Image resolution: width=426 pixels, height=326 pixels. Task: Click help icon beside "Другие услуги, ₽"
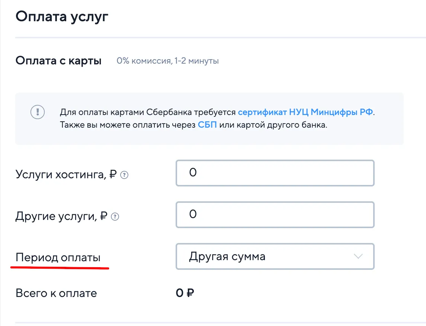(x=115, y=217)
